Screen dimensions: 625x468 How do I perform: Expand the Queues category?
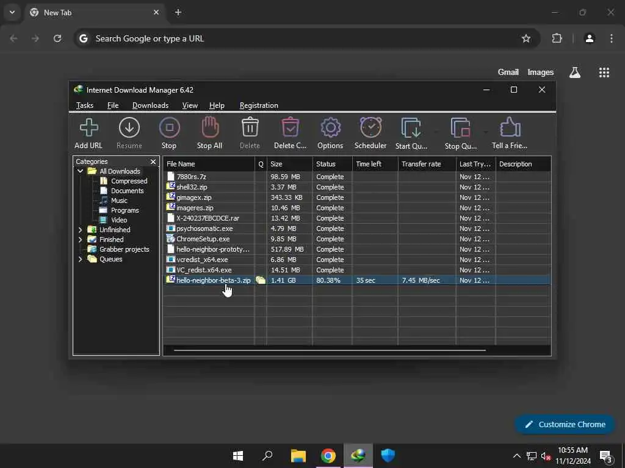tap(80, 259)
